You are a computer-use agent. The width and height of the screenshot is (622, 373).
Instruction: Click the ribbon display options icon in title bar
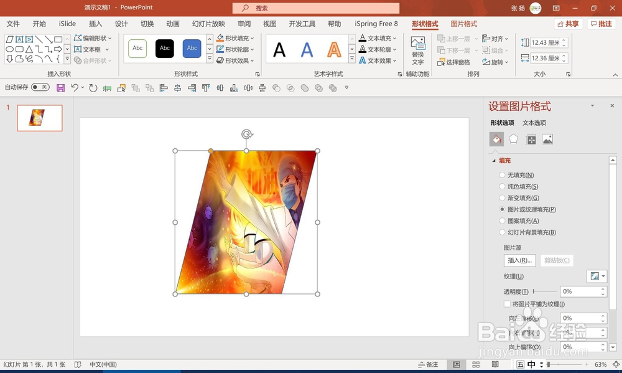(556, 8)
